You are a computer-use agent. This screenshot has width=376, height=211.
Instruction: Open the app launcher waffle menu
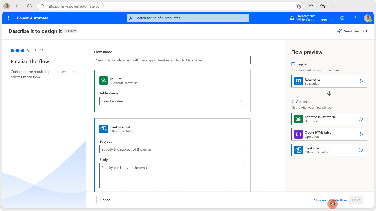point(8,18)
